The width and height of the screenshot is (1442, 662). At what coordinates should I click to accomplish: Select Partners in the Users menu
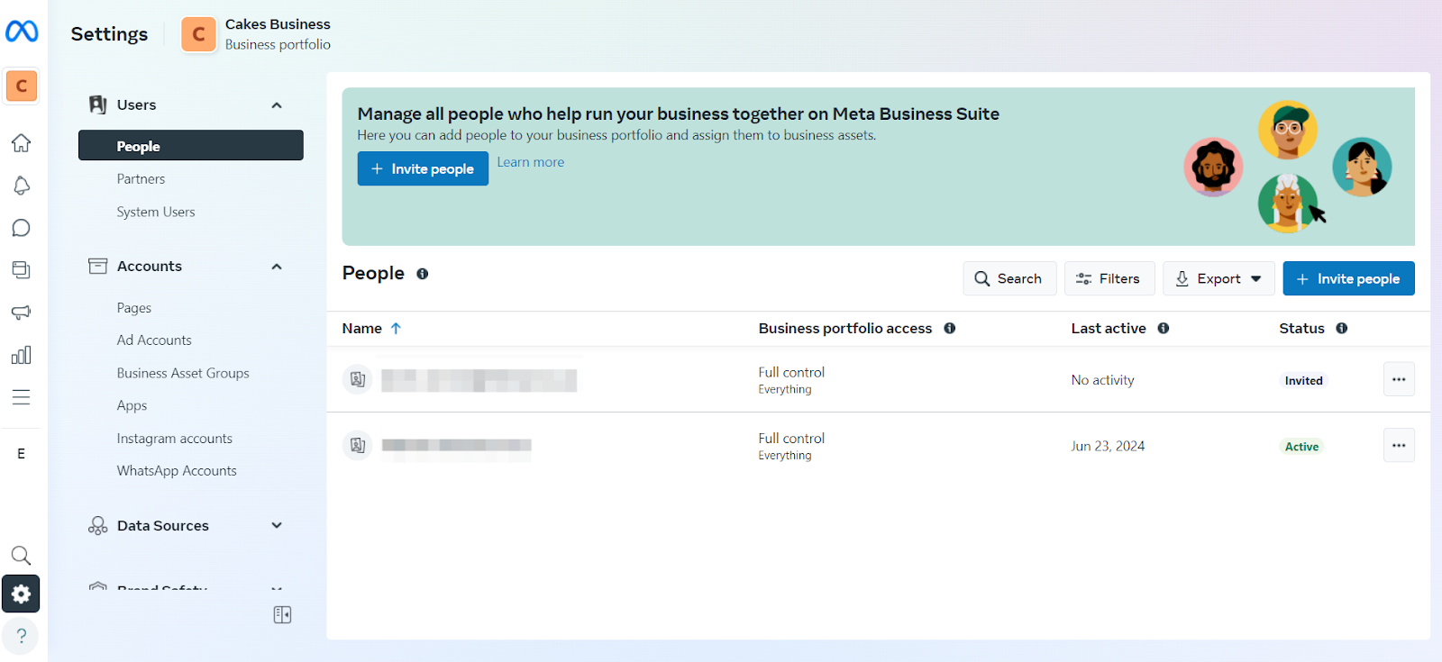(x=141, y=179)
